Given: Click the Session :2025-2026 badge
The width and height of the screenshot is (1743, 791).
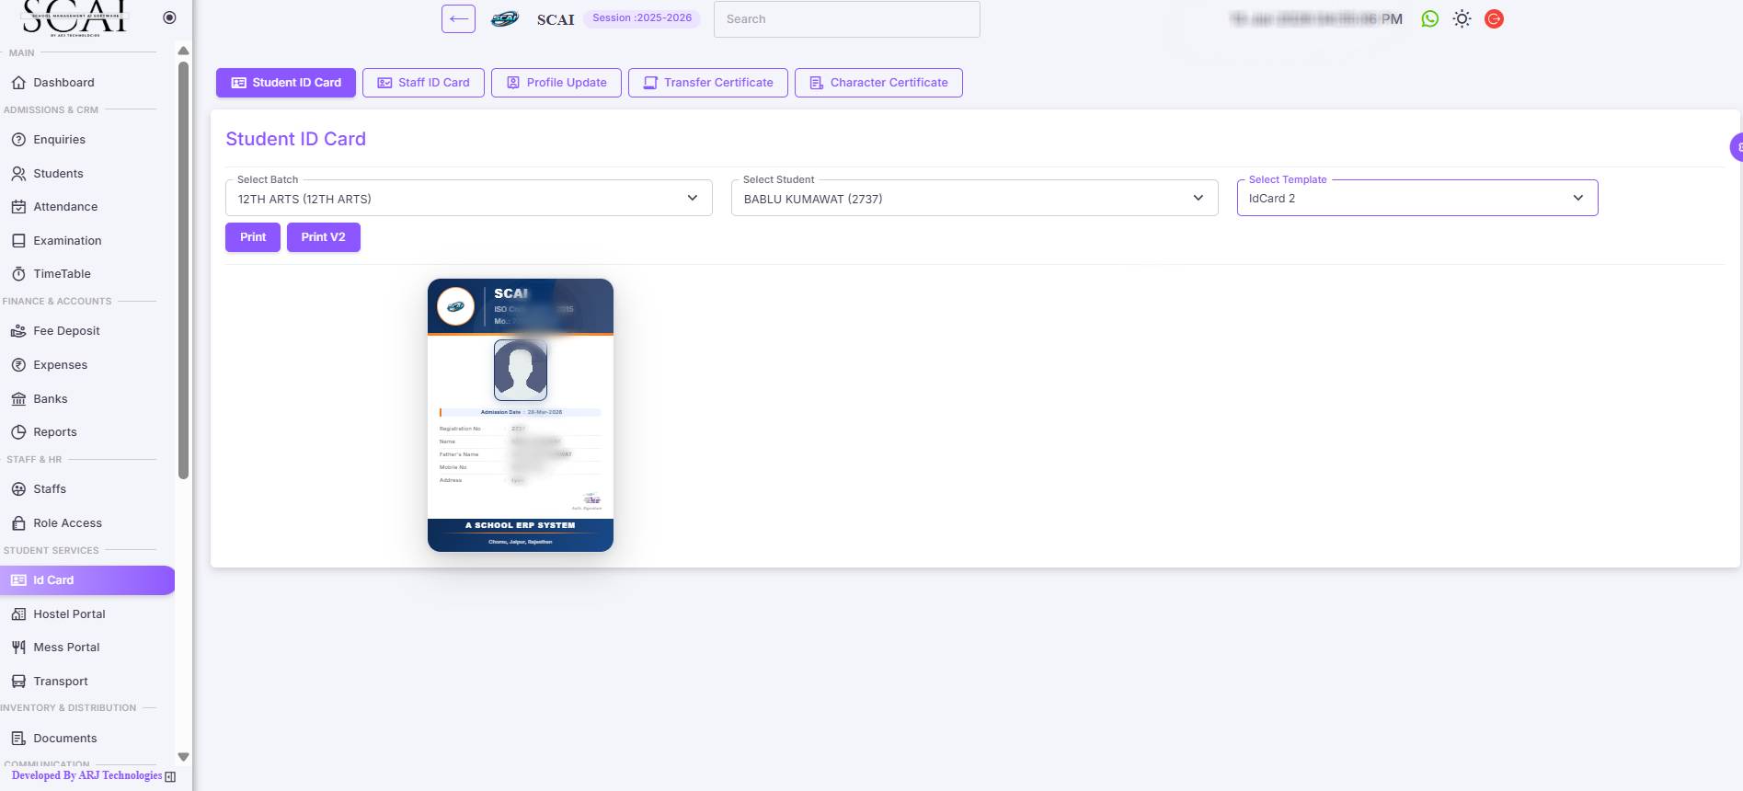Looking at the screenshot, I should coord(642,18).
